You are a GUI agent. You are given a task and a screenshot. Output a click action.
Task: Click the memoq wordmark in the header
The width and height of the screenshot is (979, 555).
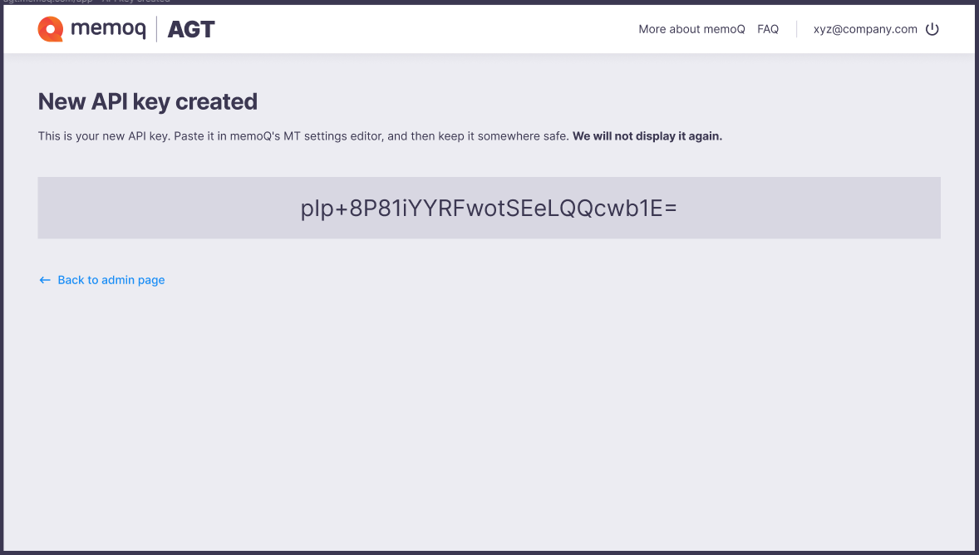tap(108, 29)
